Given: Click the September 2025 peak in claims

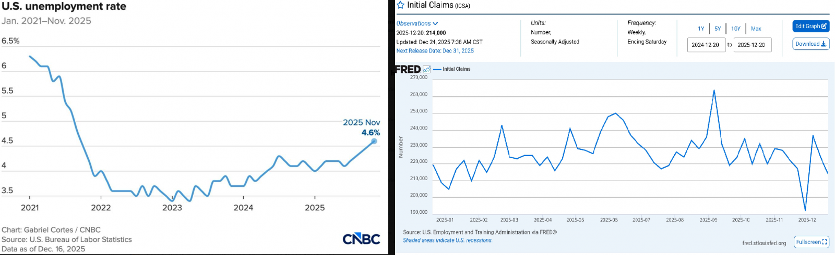Looking at the screenshot, I should click(x=714, y=91).
